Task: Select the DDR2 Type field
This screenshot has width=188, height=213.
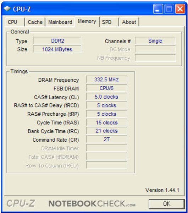Action: pyautogui.click(x=57, y=40)
